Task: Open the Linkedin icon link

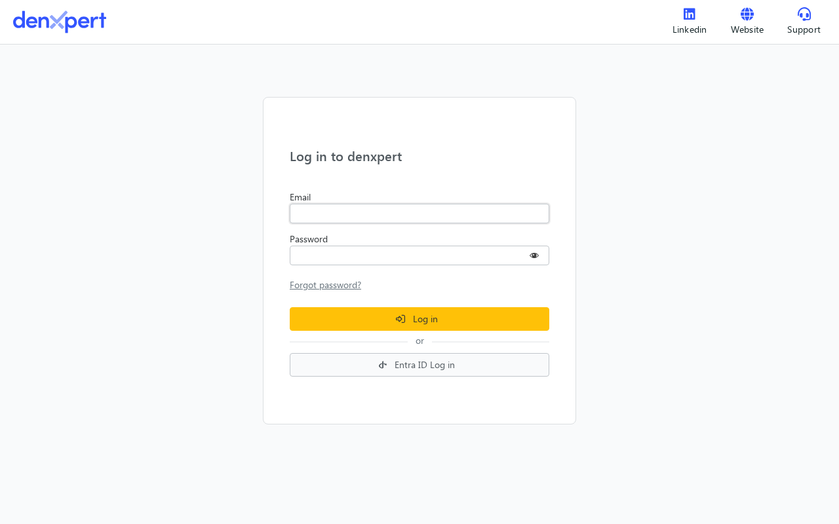Action: point(689,14)
